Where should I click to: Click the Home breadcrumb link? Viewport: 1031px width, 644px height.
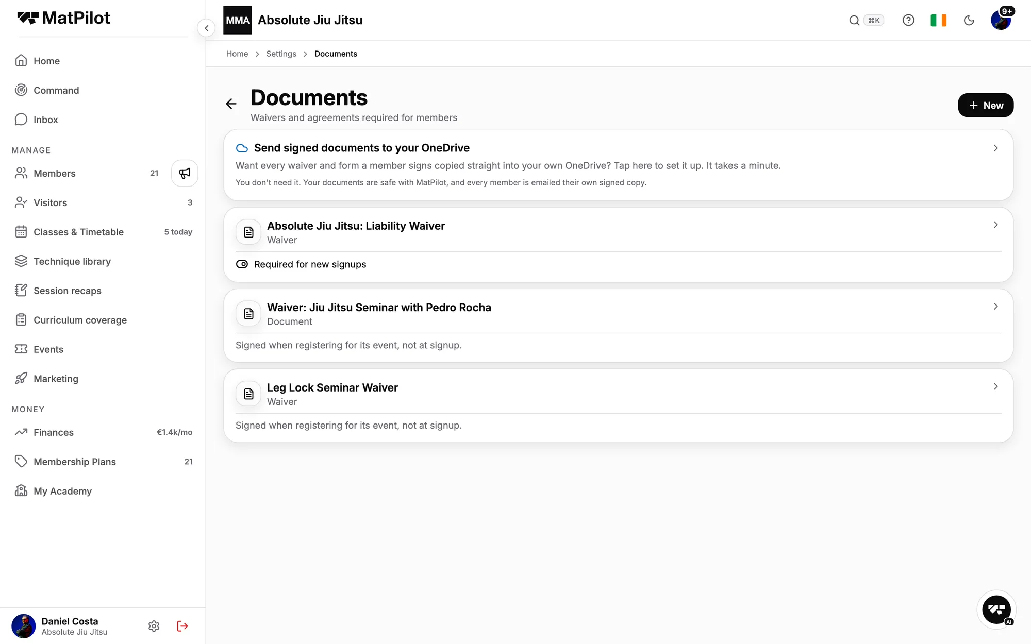(x=237, y=54)
